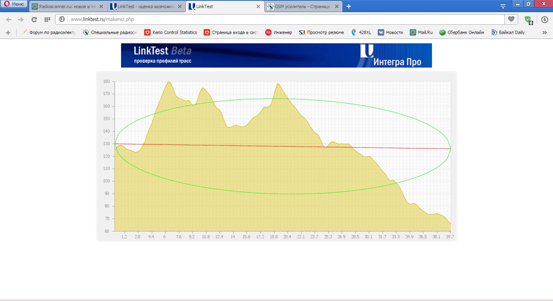Open Страница входа в сист bookmark

pos(231,32)
